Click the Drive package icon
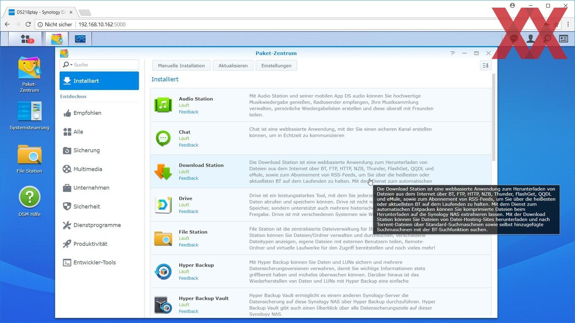The image size is (575, 323). pos(163,205)
